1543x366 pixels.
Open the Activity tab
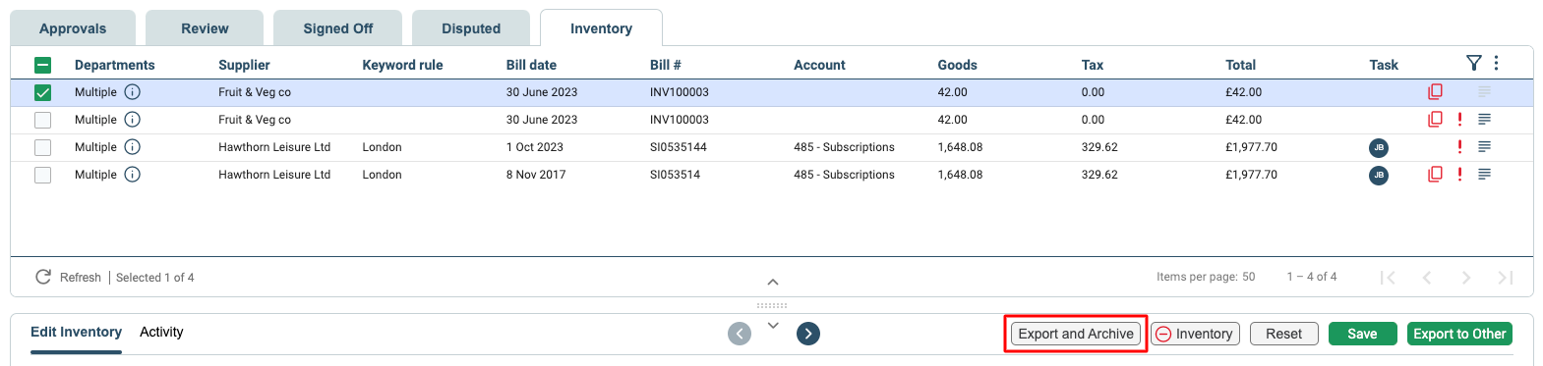click(161, 332)
